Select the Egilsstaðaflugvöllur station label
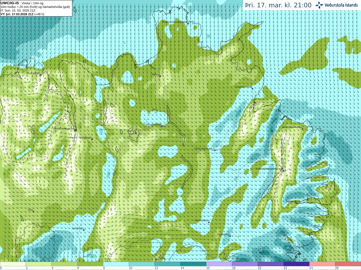 pos(269,169)
